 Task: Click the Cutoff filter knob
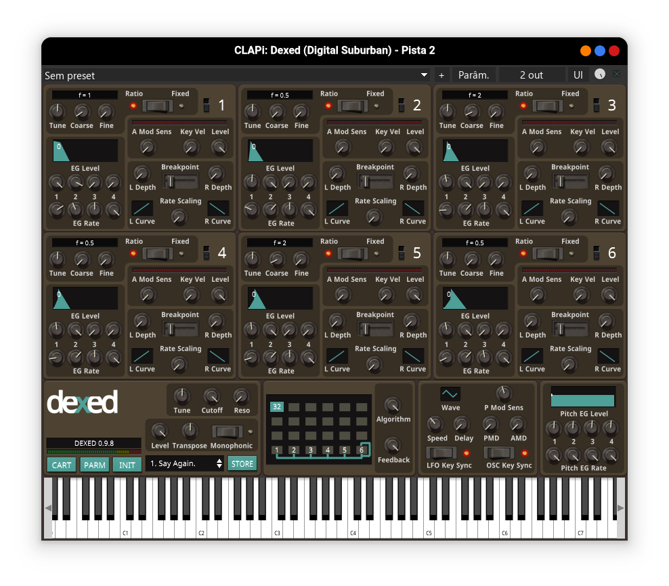212,396
